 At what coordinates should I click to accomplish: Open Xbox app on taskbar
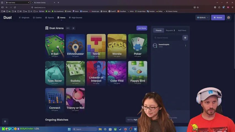[115, 129]
